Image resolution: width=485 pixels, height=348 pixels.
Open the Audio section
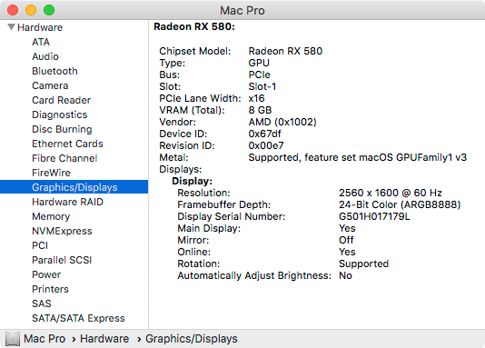(x=45, y=56)
